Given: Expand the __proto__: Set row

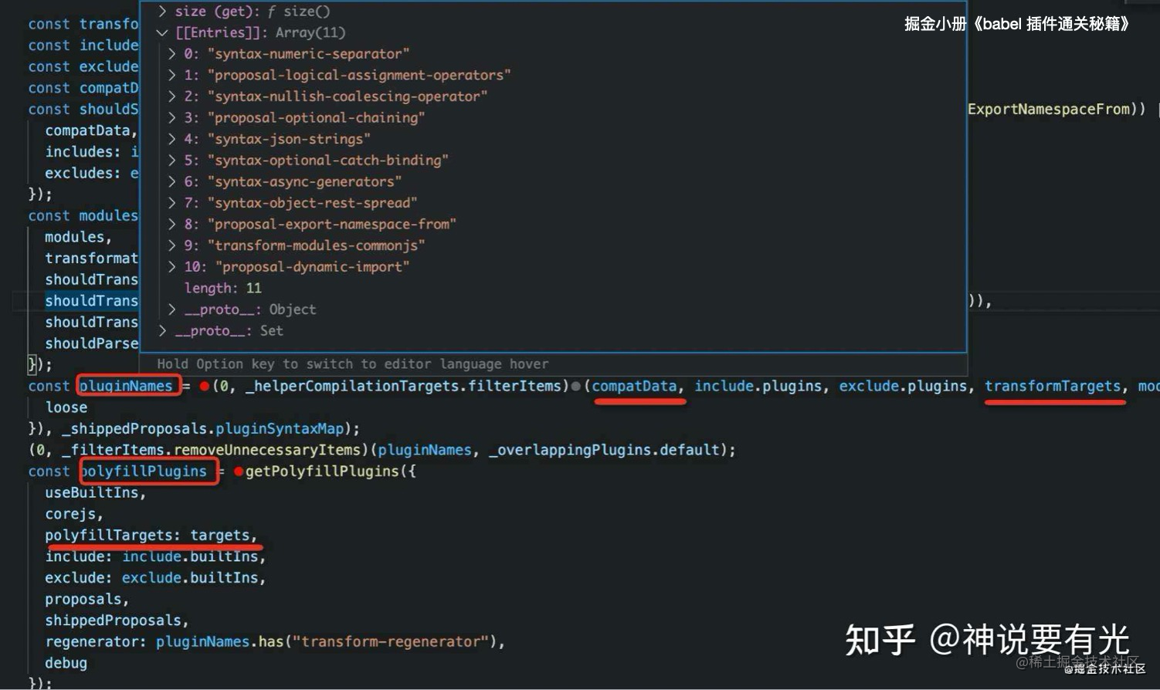Looking at the screenshot, I should (162, 330).
